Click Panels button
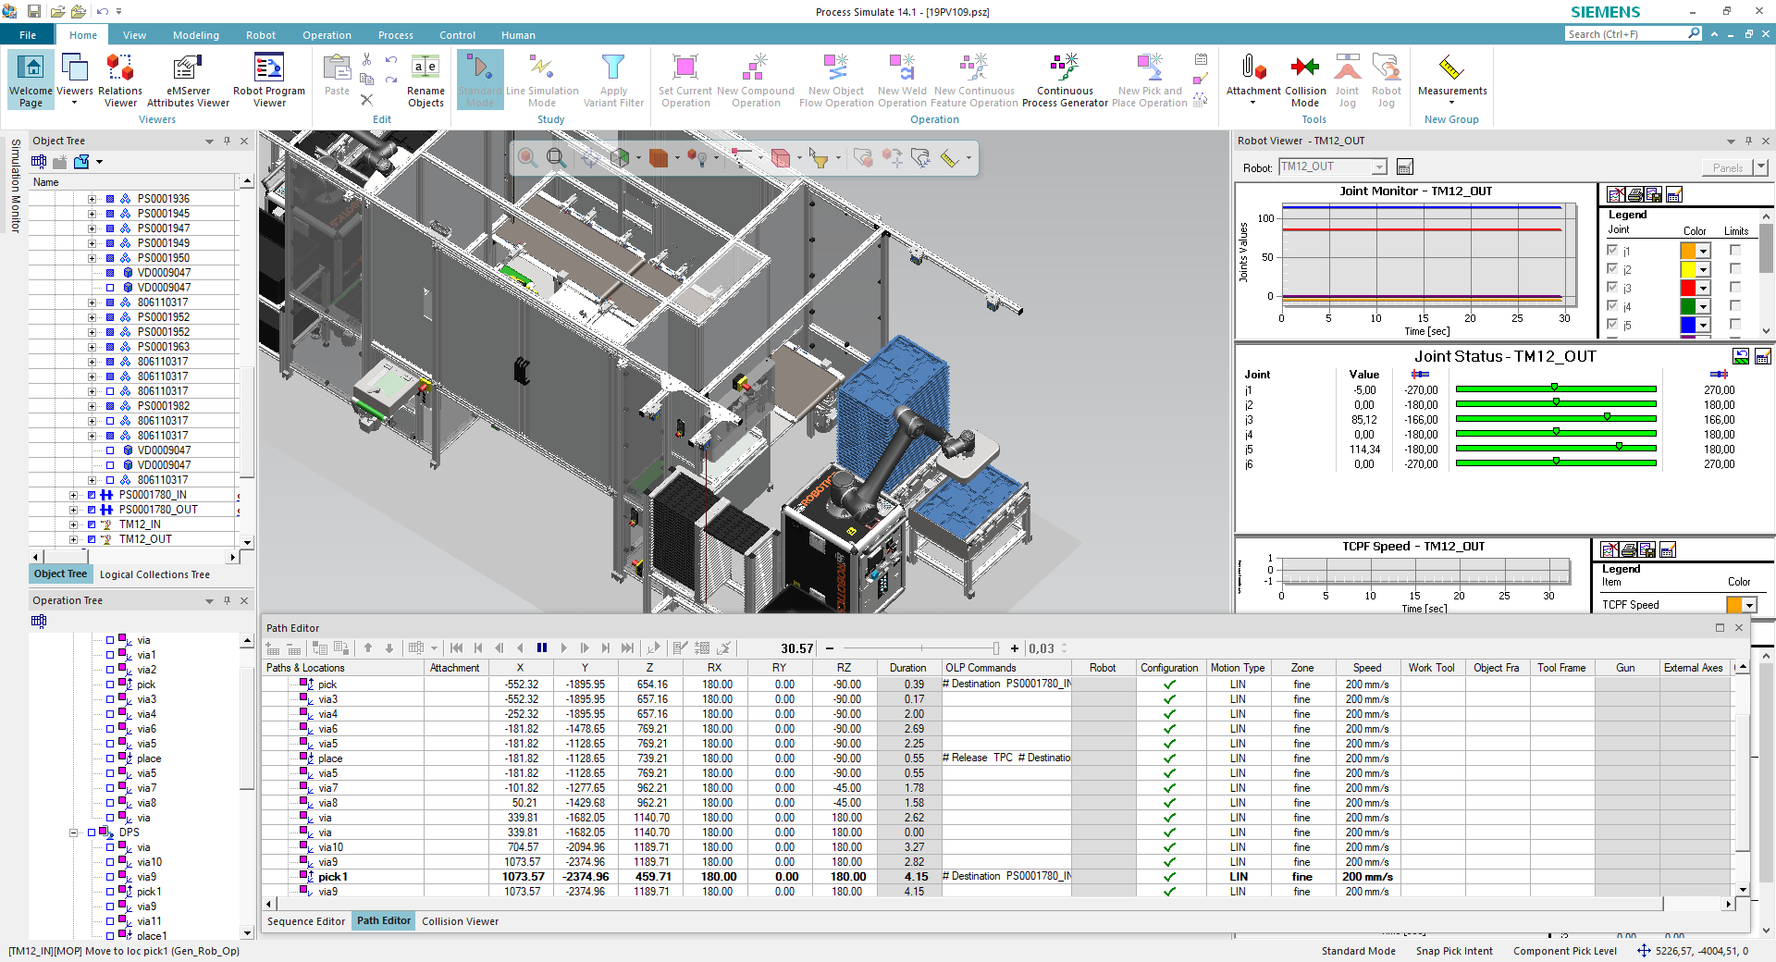The height and width of the screenshot is (962, 1776). (1727, 167)
